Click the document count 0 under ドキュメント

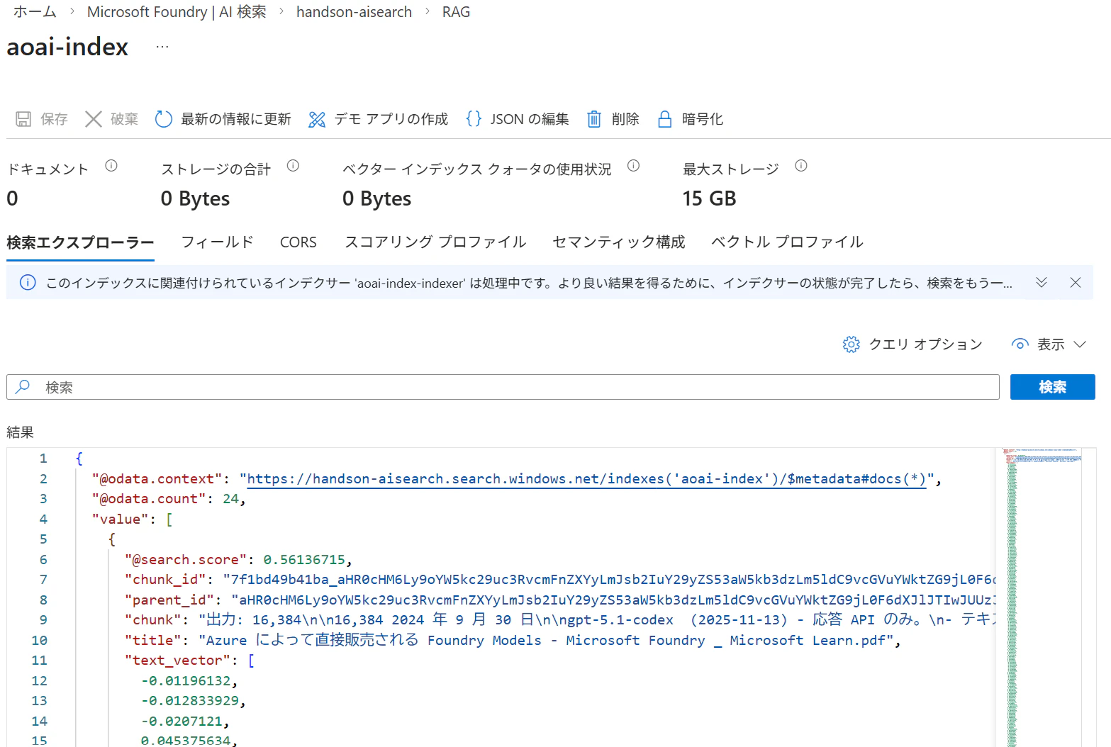pyautogui.click(x=12, y=198)
